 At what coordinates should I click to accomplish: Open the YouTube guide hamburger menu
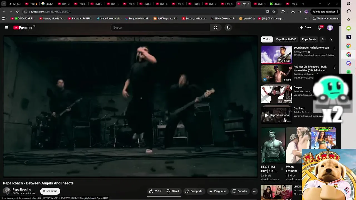point(7,27)
